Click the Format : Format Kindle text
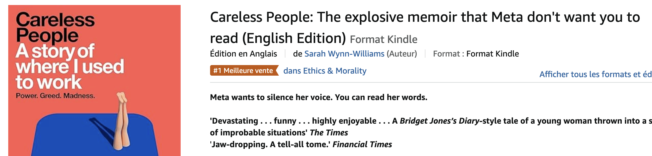Screen dimensions: 652x156 [x=476, y=54]
